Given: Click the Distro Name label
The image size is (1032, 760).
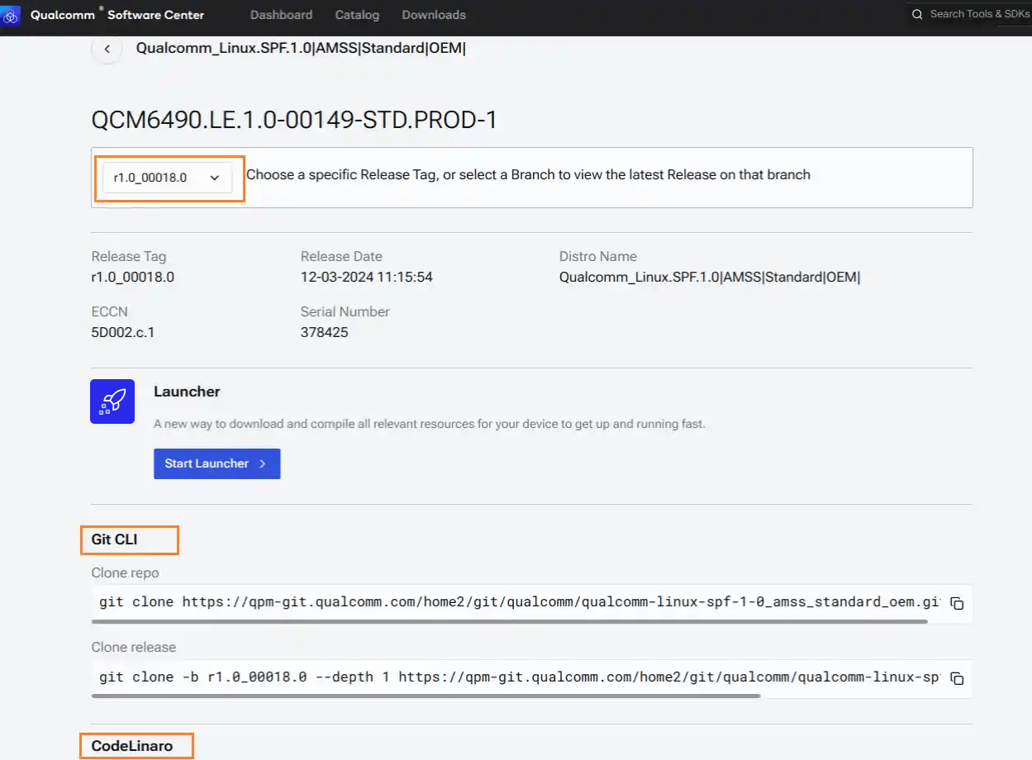Looking at the screenshot, I should pos(598,256).
